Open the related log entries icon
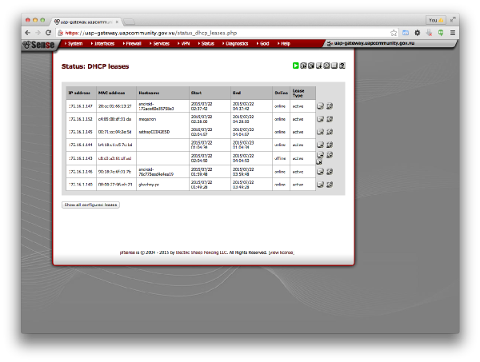The image size is (480, 362). tap(334, 66)
